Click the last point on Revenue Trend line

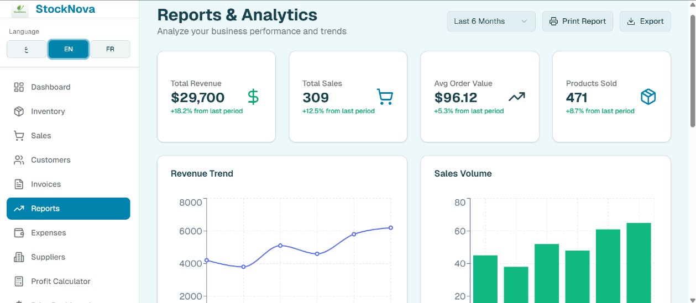tap(390, 227)
